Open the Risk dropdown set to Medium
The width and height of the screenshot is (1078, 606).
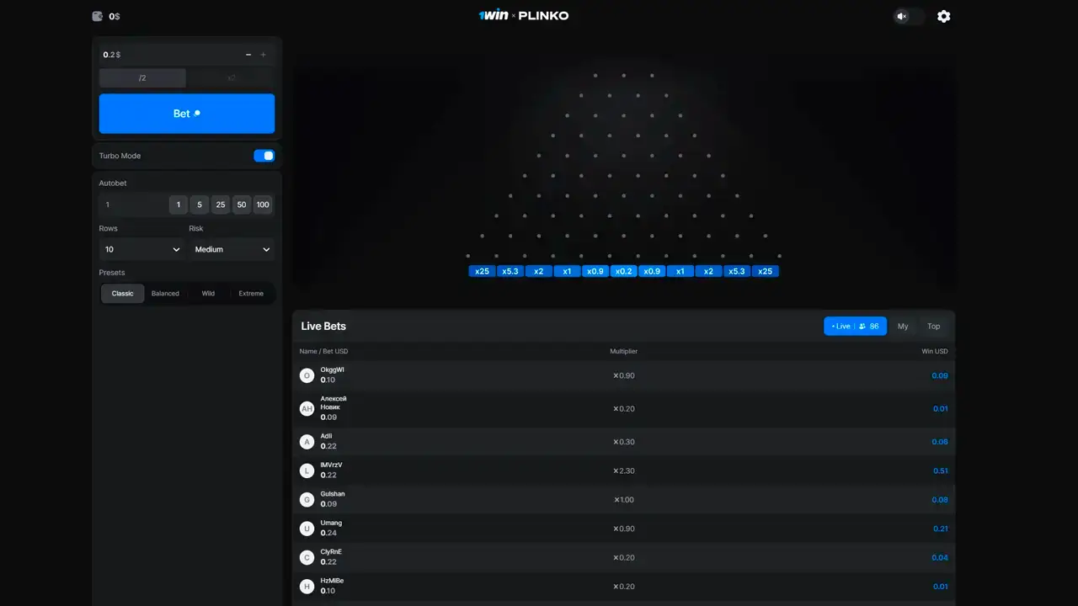[x=231, y=249]
